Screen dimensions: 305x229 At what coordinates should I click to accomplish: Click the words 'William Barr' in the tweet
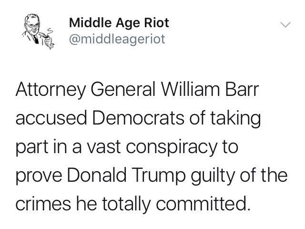click(210, 90)
